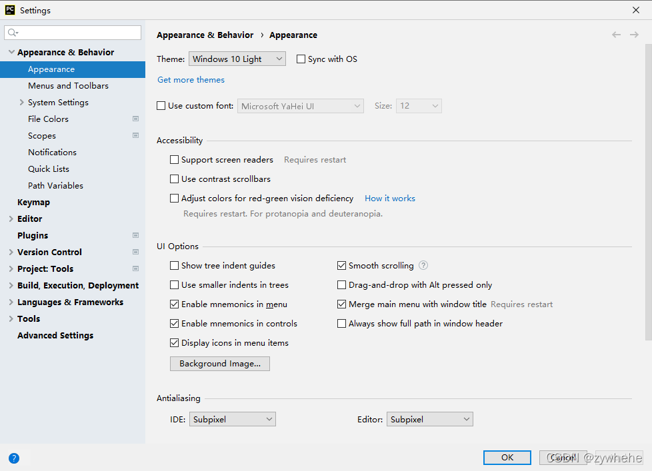Uncheck Merge main menu with window title
652x471 pixels.
(341, 304)
